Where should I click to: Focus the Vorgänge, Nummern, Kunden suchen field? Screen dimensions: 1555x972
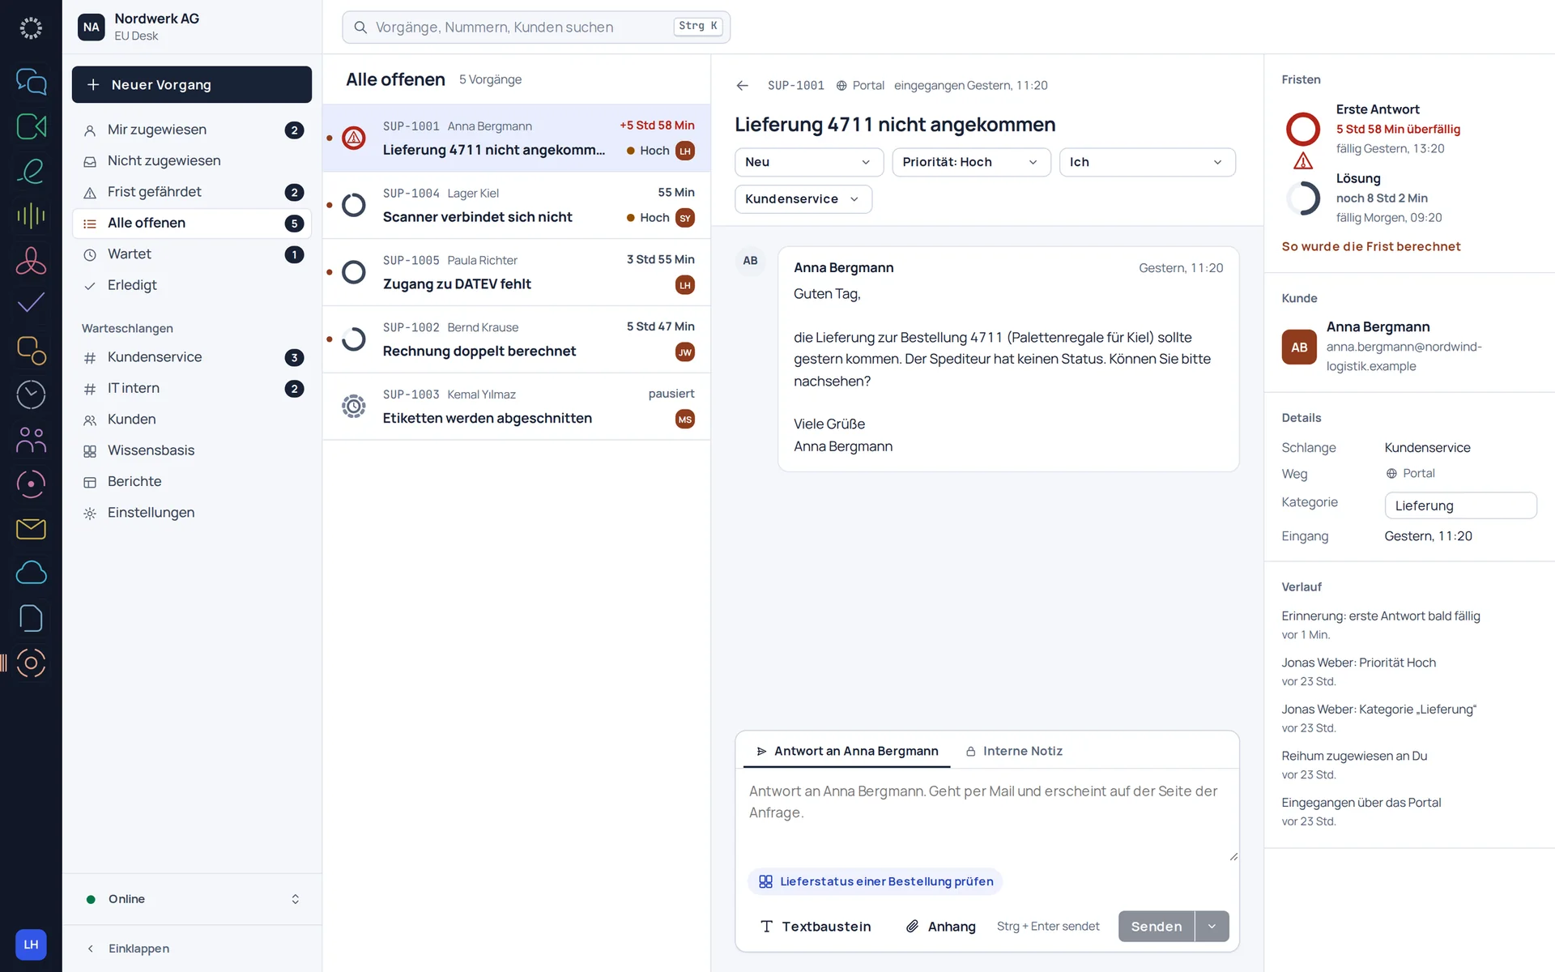pyautogui.click(x=536, y=27)
